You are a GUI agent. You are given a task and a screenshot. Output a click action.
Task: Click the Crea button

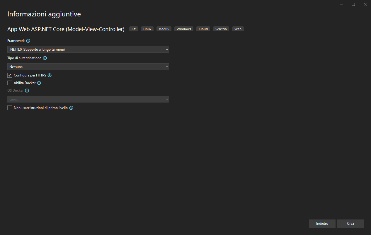point(350,224)
